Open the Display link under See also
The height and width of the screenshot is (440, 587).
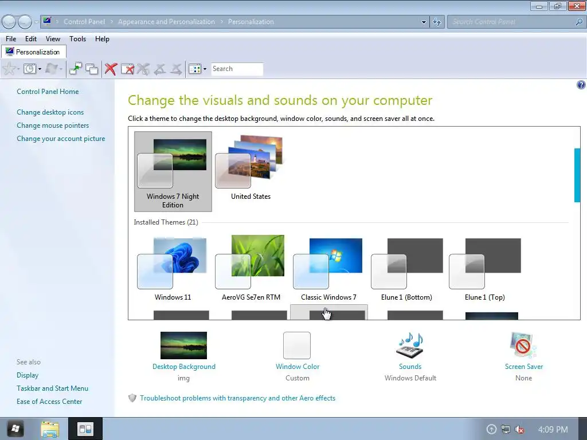[x=28, y=375]
